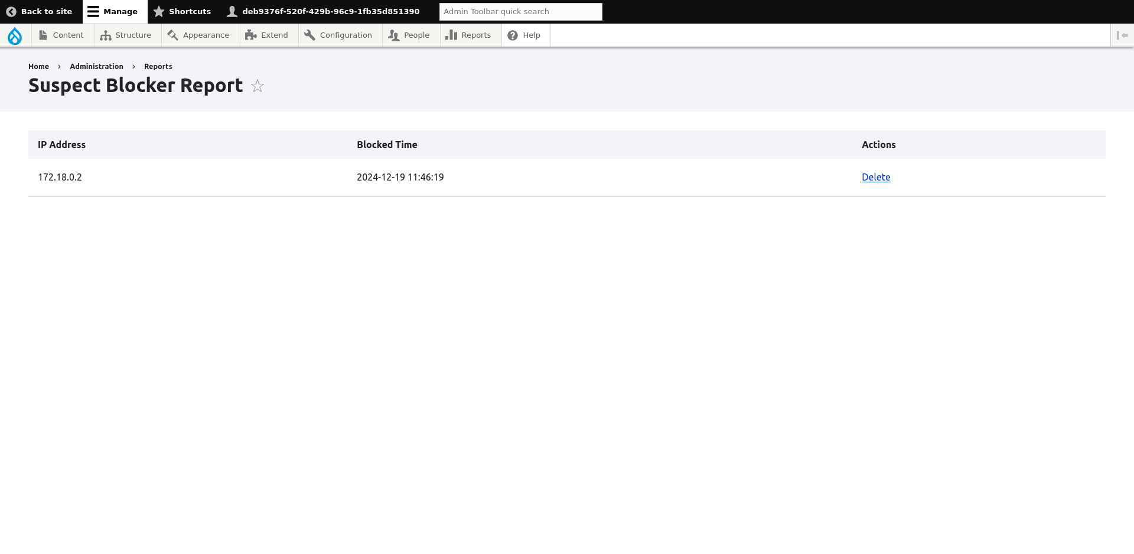Image resolution: width=1134 pixels, height=554 pixels.
Task: Select the Extend modules icon
Action: [250, 35]
